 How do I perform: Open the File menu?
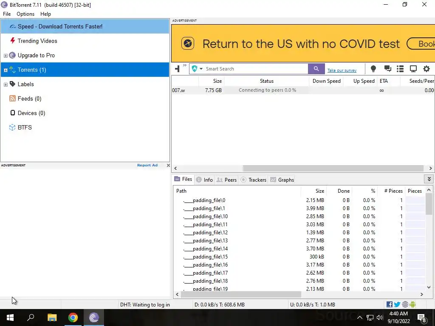(7, 14)
